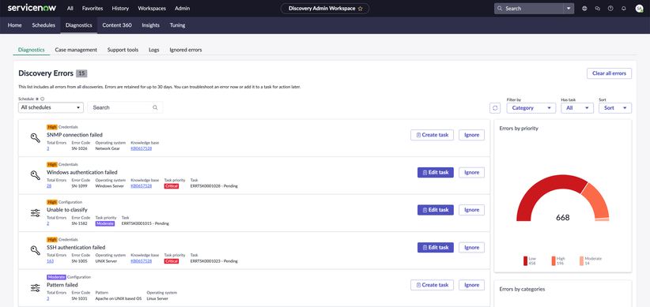Open the Category filter dropdown
Image resolution: width=650 pixels, height=307 pixels.
(x=531, y=108)
